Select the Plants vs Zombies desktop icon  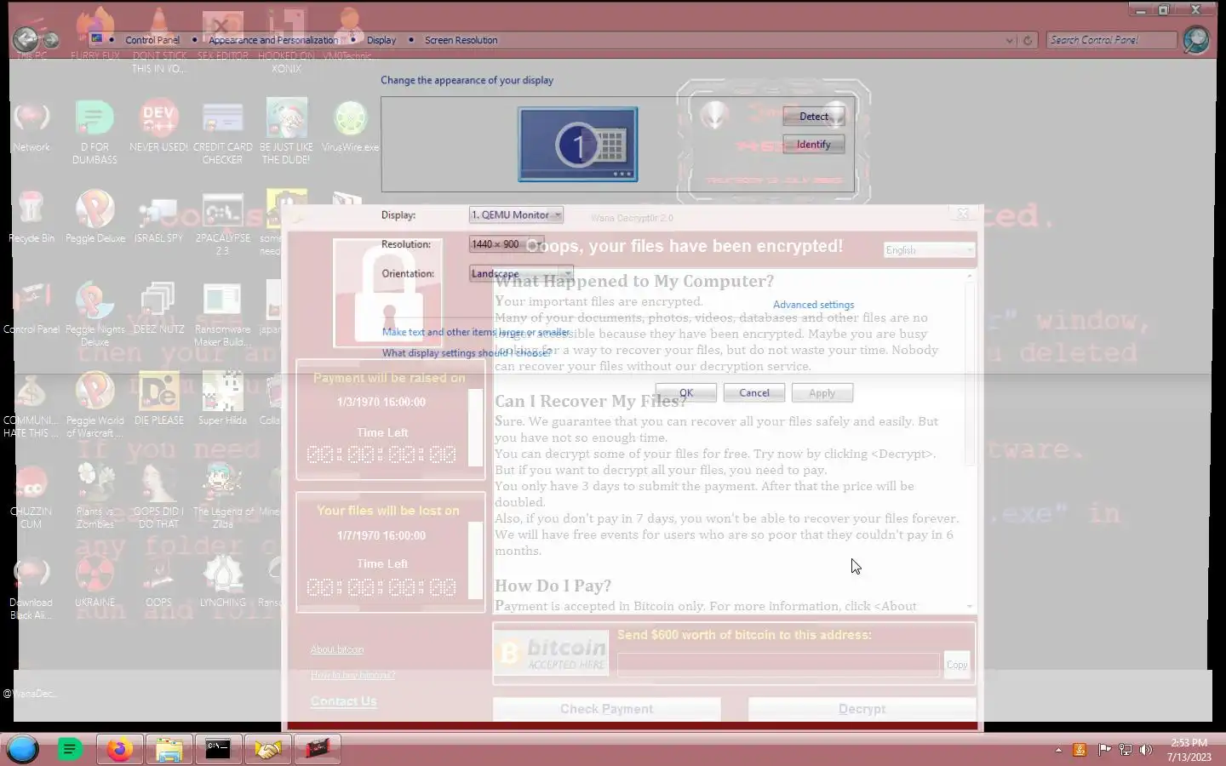click(95, 496)
